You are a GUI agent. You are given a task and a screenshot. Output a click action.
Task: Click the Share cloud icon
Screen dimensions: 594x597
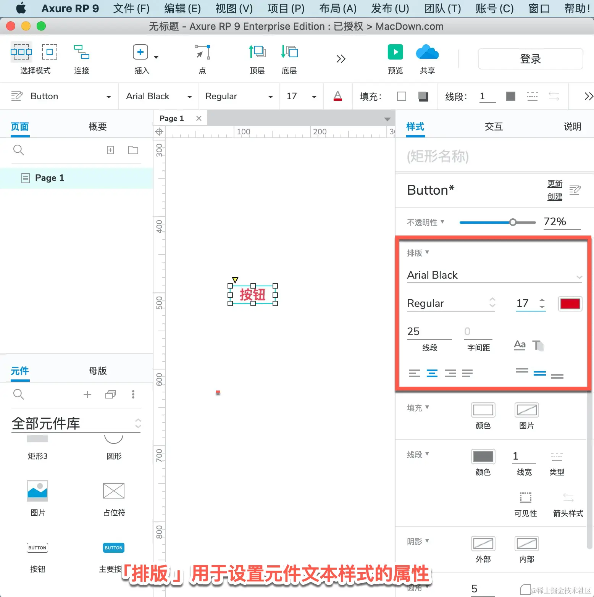(427, 52)
